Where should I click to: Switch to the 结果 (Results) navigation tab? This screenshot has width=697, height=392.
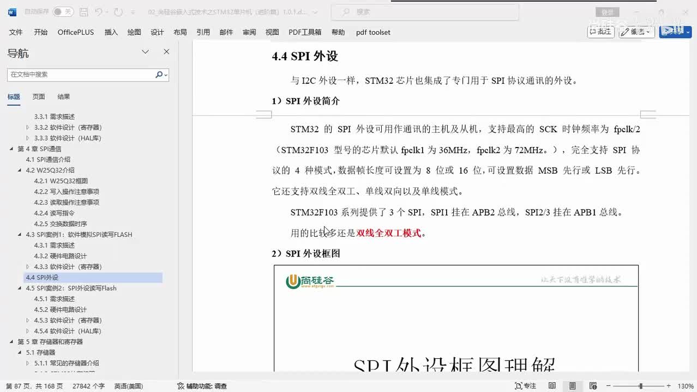[x=64, y=97]
